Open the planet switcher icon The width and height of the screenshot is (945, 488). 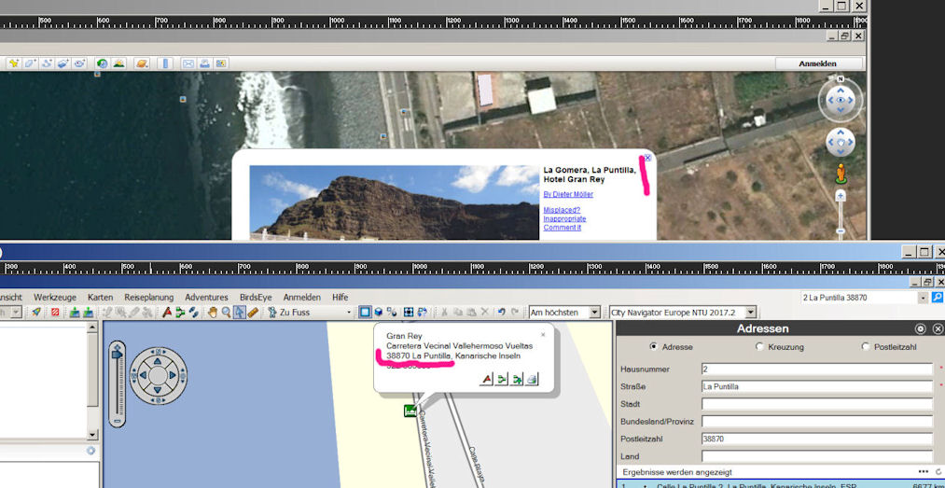142,63
